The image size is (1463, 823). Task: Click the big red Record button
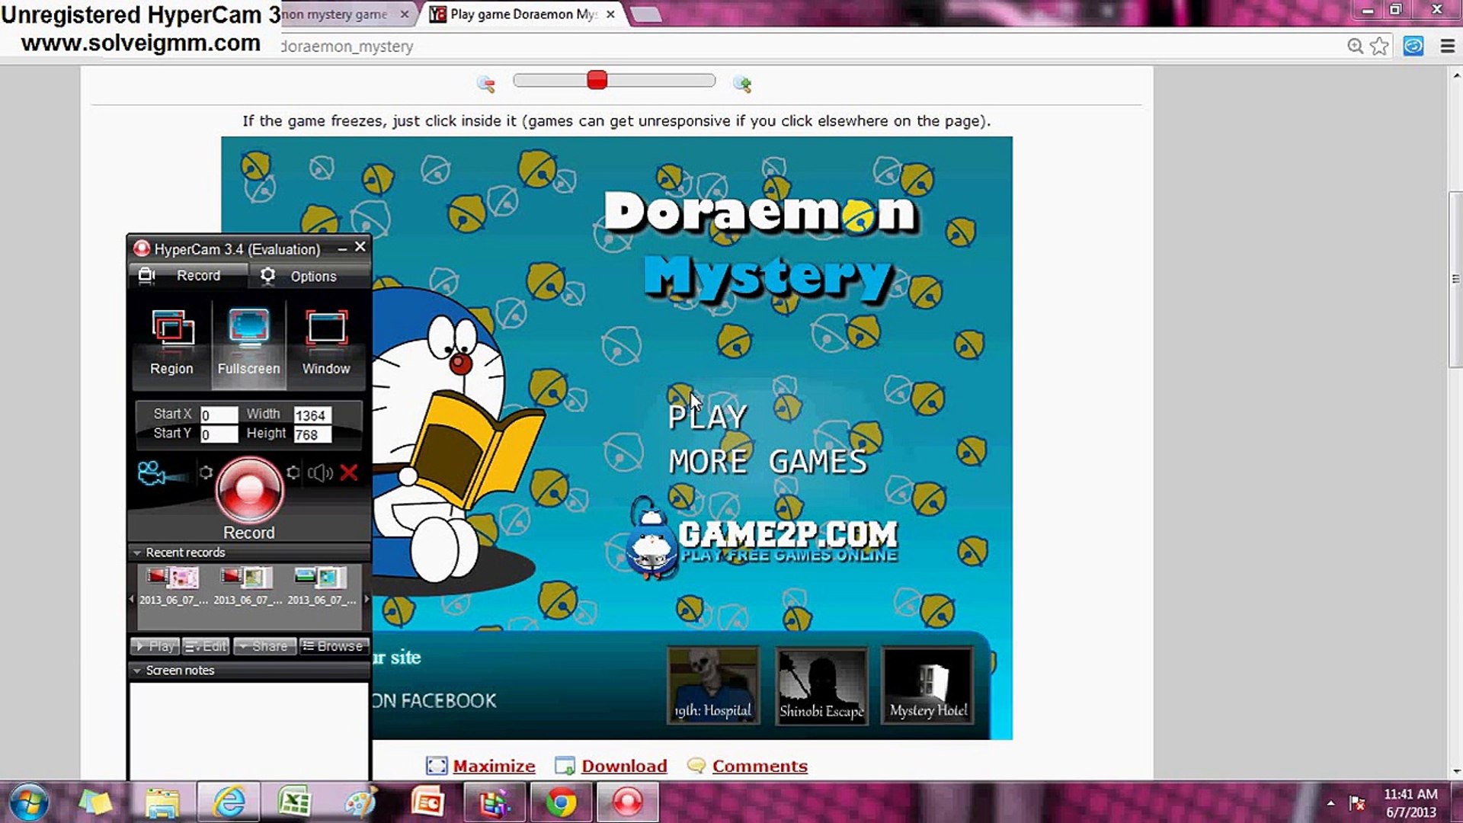click(x=249, y=490)
